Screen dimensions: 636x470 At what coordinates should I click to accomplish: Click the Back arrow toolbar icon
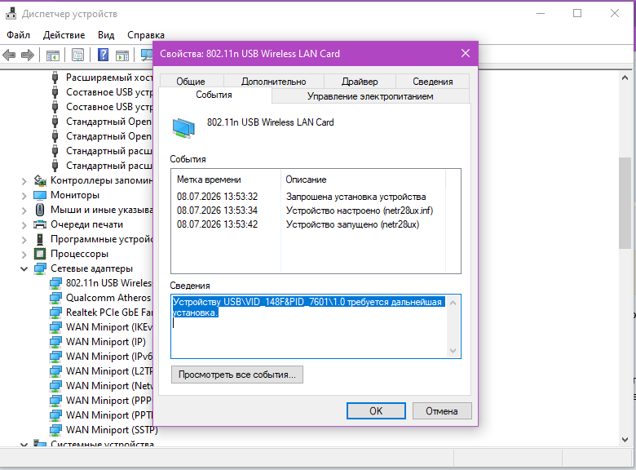coord(9,55)
